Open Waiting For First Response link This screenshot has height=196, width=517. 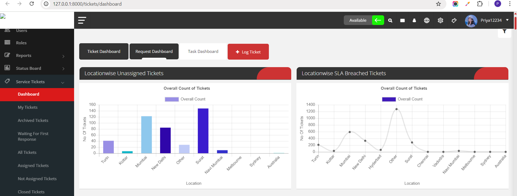33,136
